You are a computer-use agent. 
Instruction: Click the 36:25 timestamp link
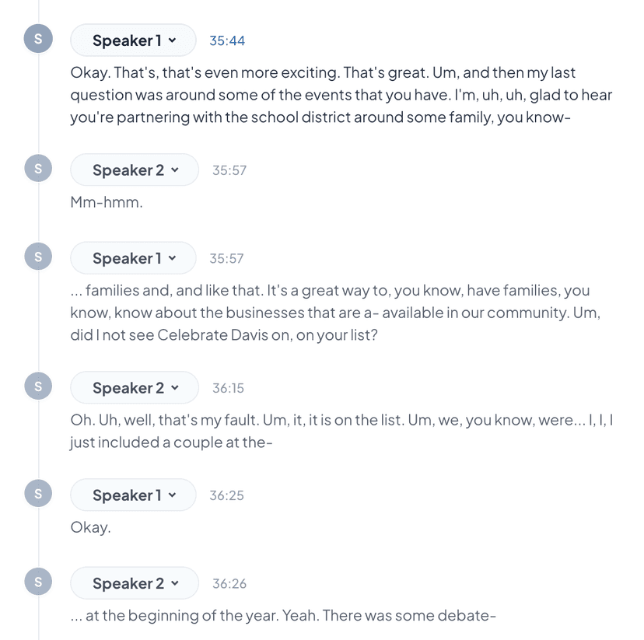coord(226,495)
